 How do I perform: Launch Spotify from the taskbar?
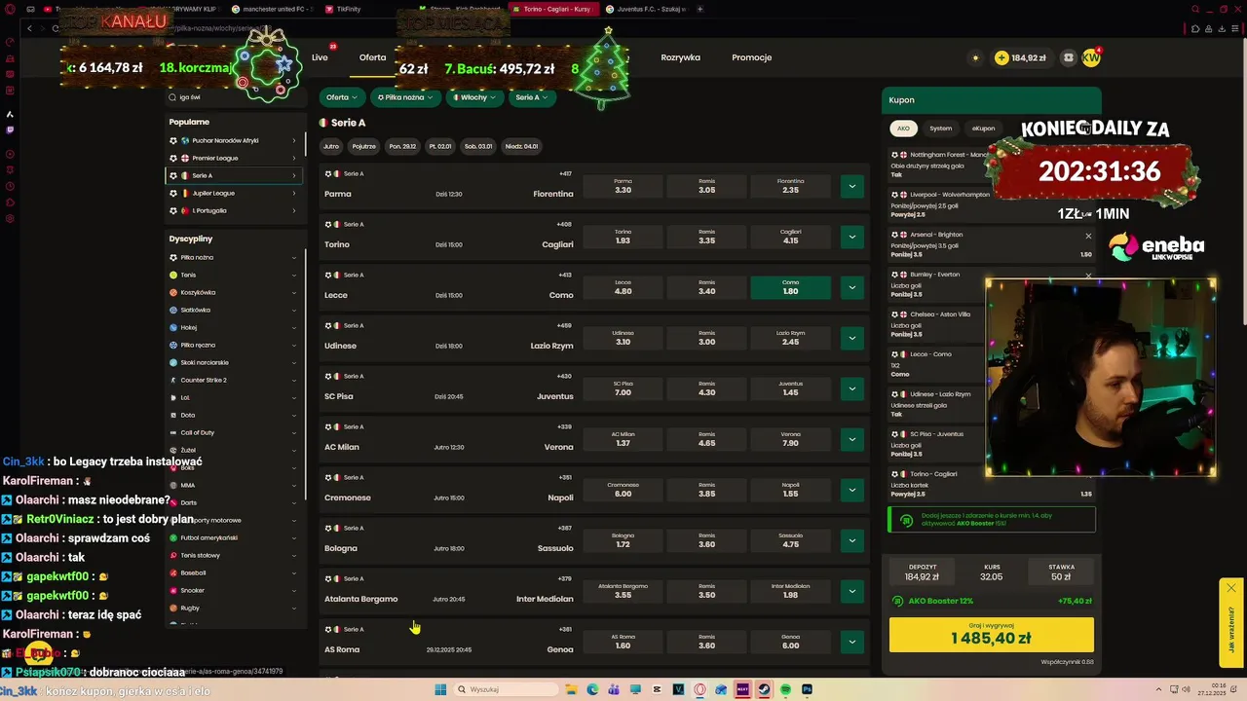tap(785, 689)
